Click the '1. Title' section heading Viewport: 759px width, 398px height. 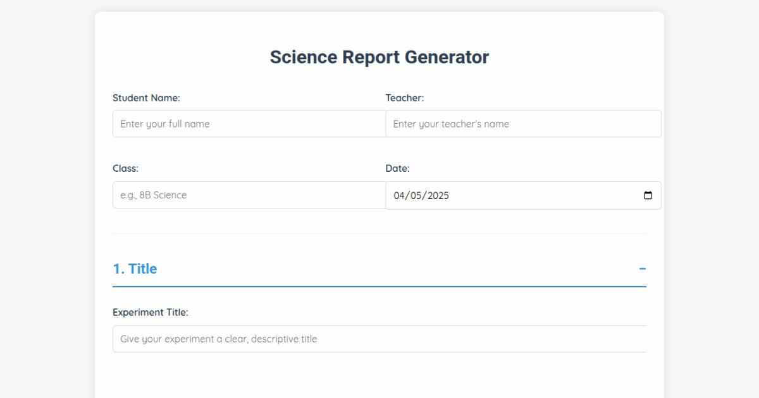pos(135,268)
